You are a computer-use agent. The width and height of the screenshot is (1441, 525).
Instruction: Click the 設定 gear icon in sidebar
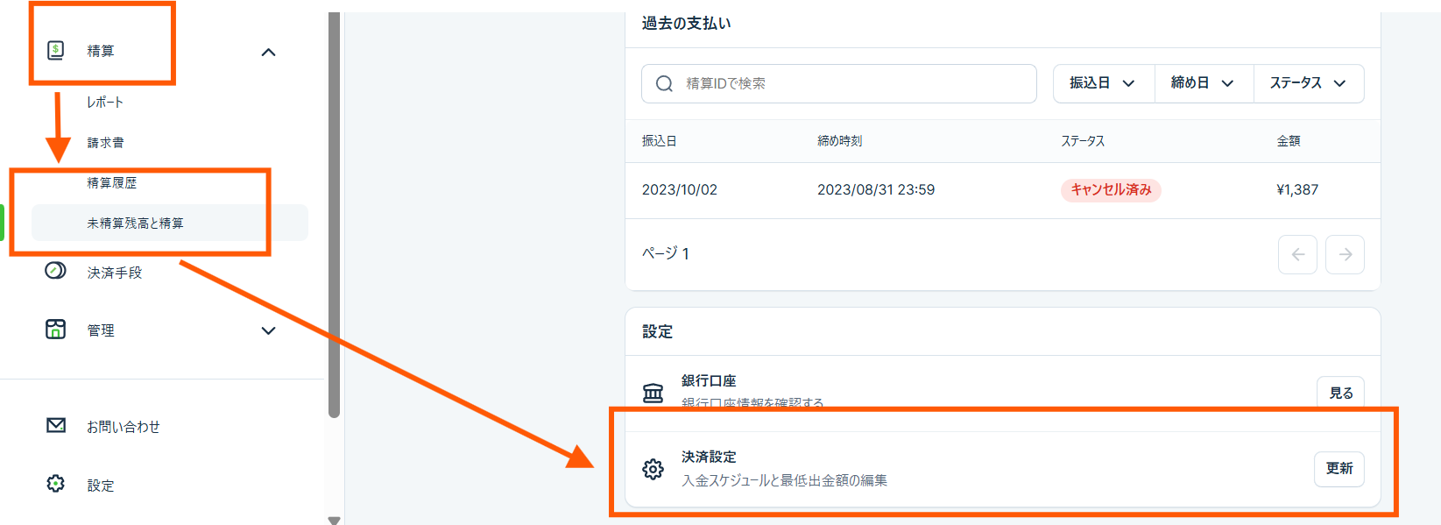(56, 484)
